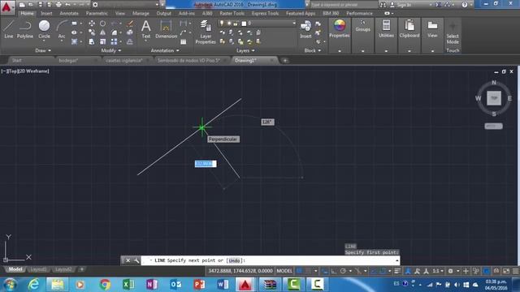Click the Move tool in Modify panel

coord(92,24)
